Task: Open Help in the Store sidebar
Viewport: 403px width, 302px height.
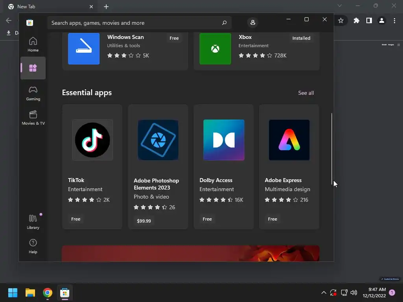Action: pyautogui.click(x=33, y=246)
